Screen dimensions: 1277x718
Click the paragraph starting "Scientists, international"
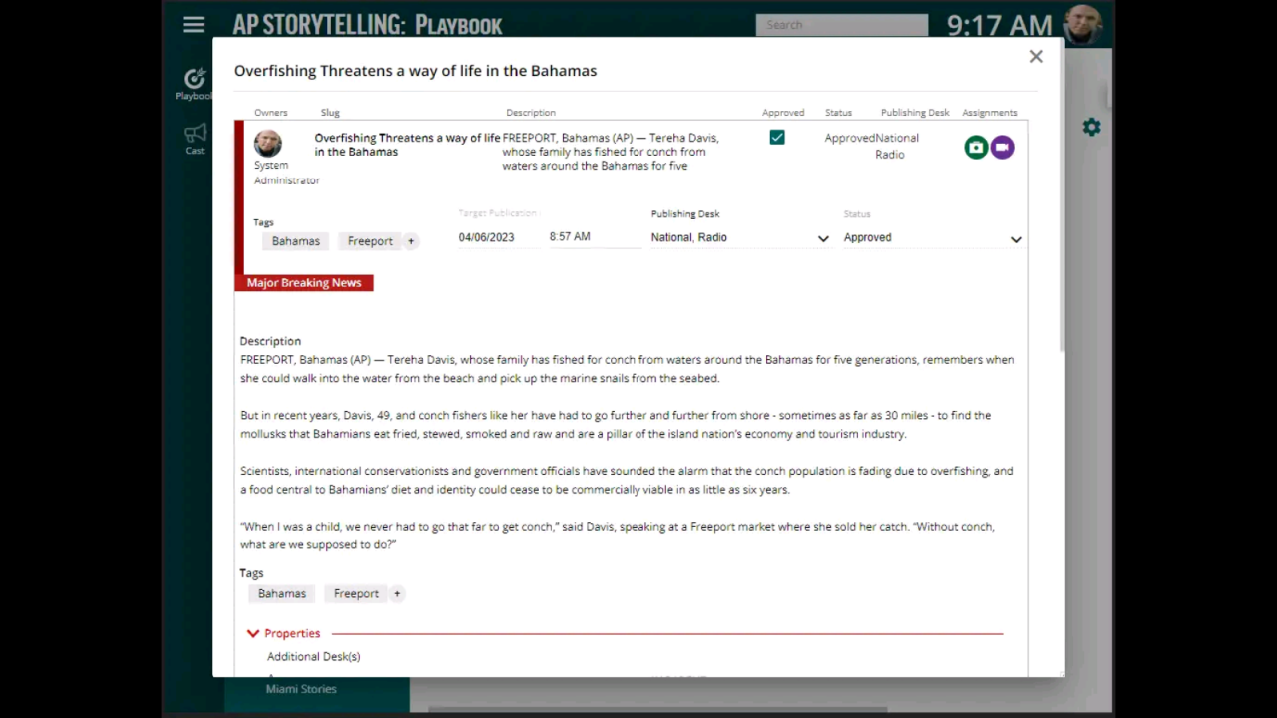click(x=627, y=480)
